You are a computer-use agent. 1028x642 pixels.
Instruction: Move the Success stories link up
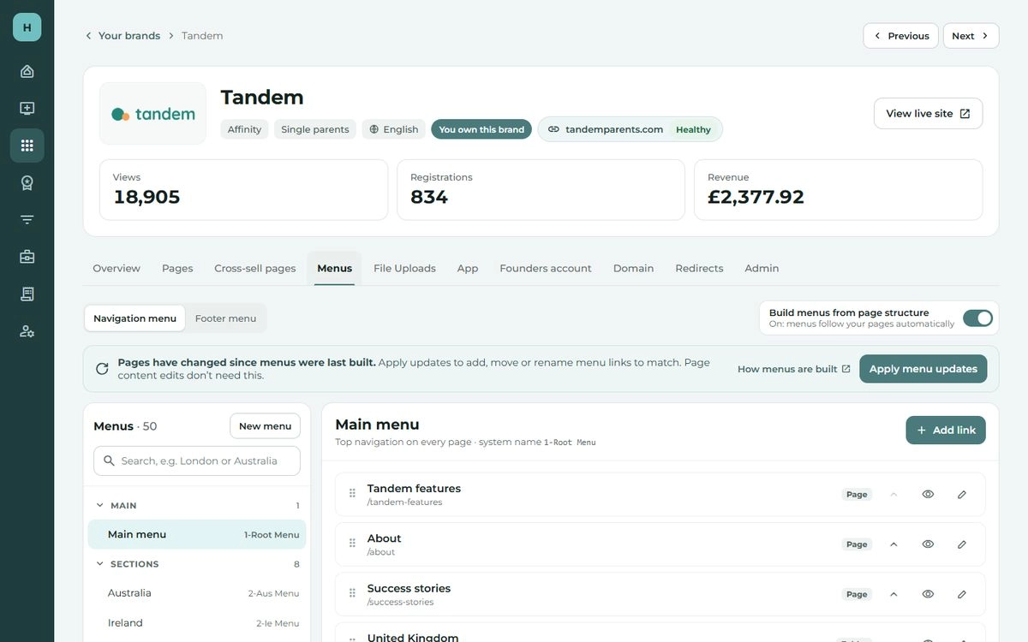pos(894,594)
